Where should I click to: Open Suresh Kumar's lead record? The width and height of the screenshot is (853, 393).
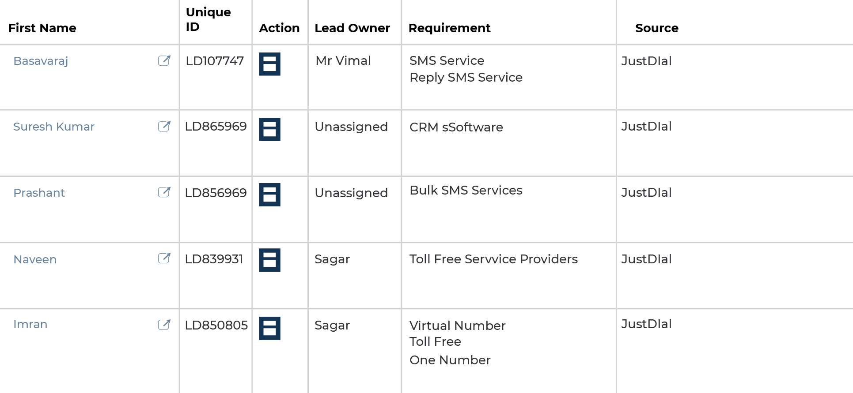(54, 127)
